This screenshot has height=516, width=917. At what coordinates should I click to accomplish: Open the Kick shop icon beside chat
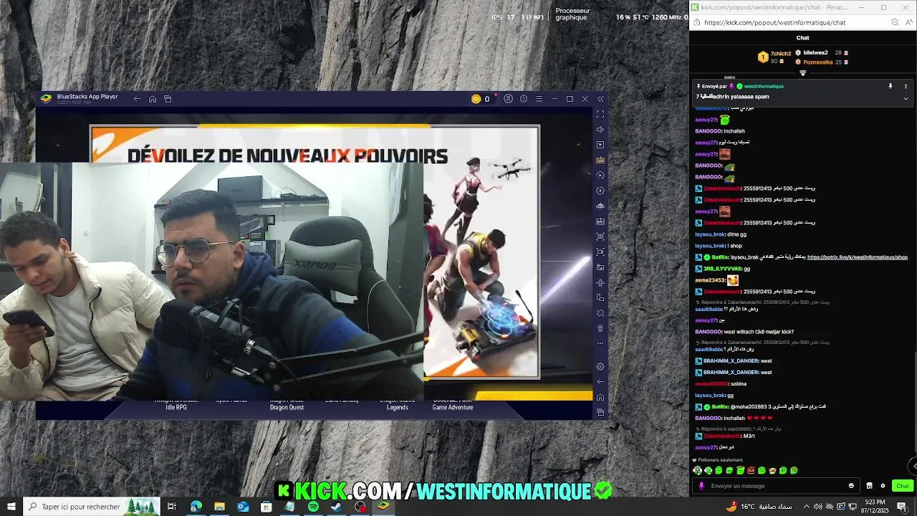(869, 486)
